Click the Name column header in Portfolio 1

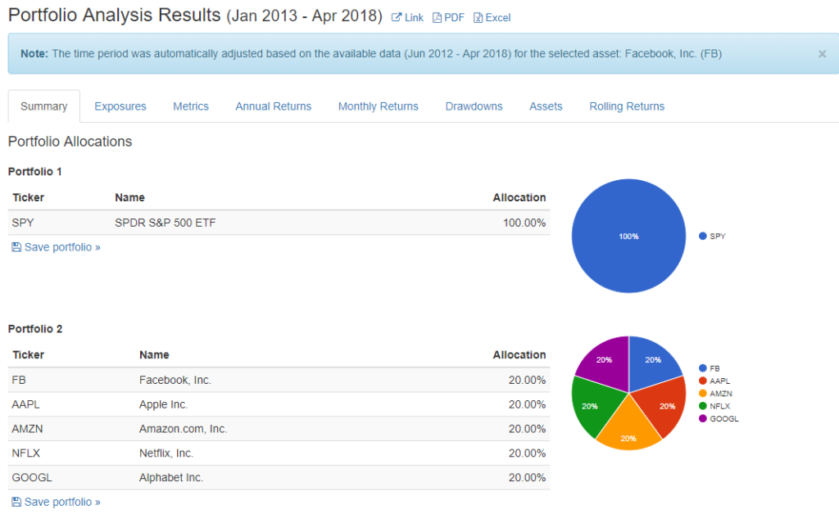[130, 197]
